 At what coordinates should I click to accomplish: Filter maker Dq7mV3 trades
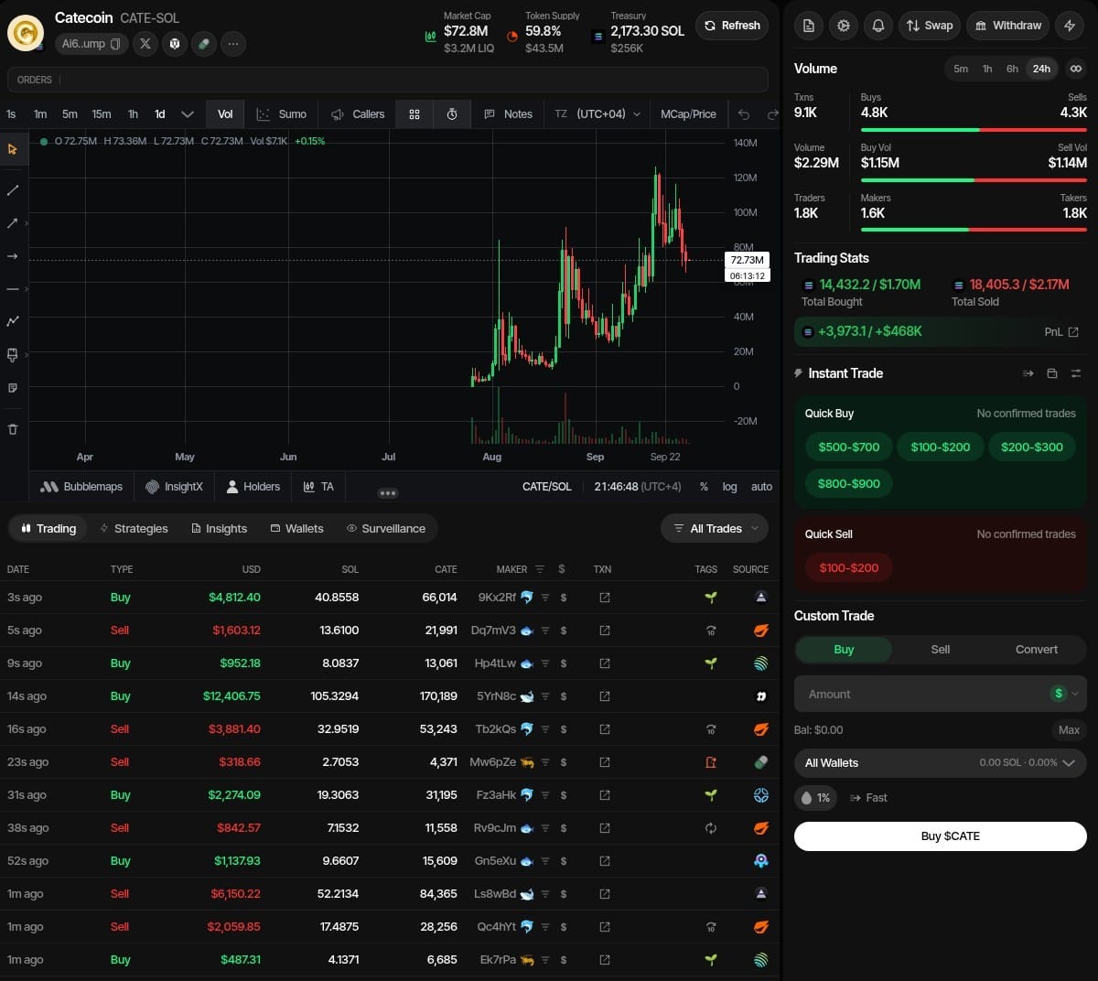click(x=545, y=631)
